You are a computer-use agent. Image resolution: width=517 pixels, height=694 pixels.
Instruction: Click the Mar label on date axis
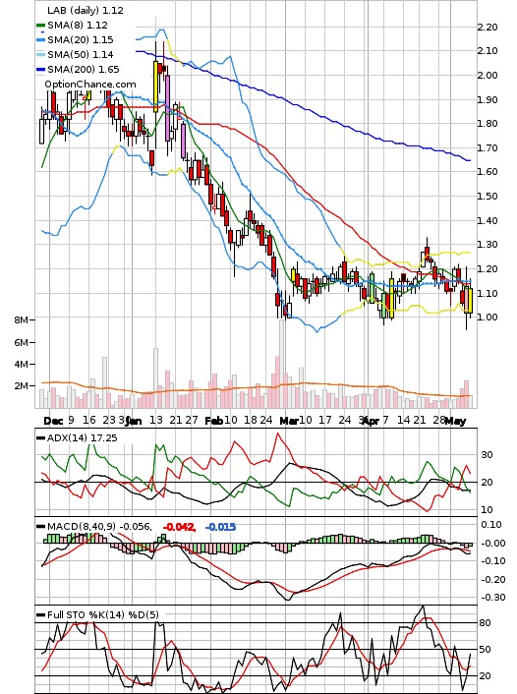click(289, 421)
